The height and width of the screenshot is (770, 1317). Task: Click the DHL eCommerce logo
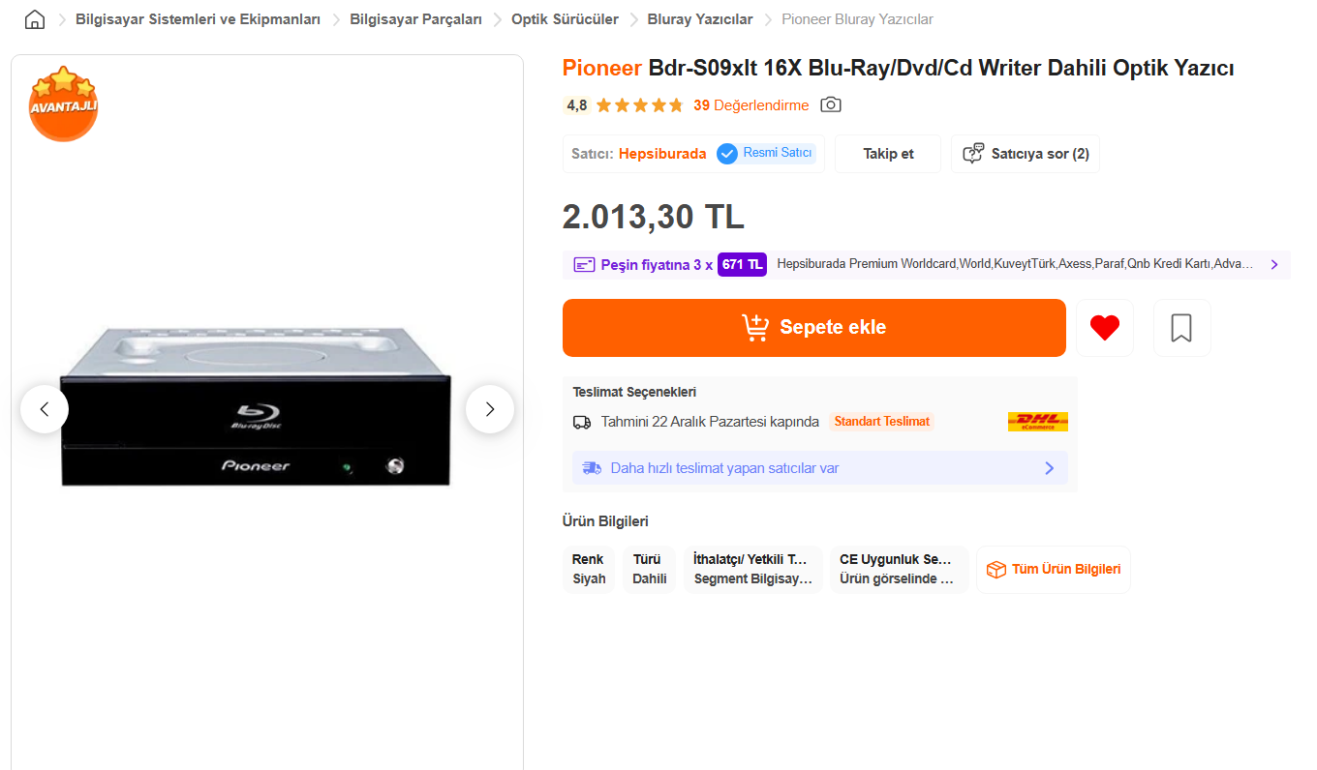(1037, 422)
